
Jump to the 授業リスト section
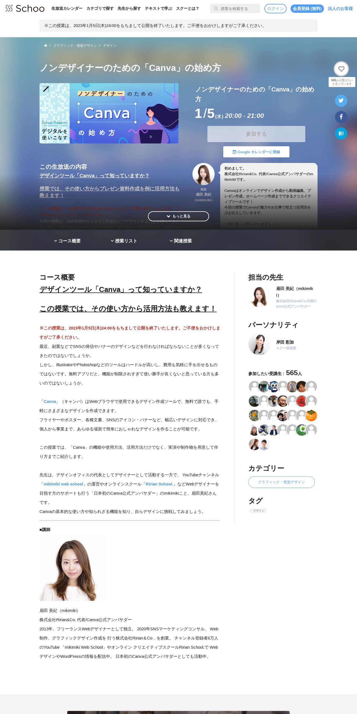click(x=124, y=241)
